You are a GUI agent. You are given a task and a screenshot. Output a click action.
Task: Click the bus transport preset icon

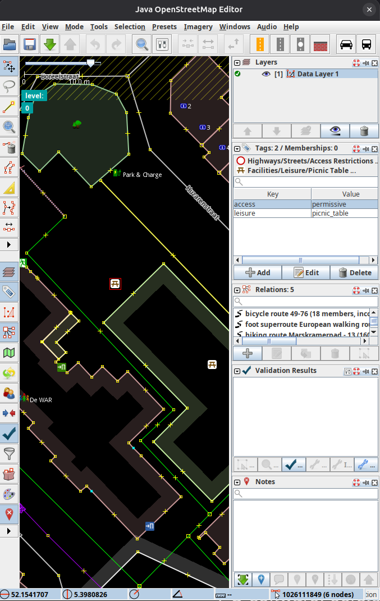[x=366, y=44]
